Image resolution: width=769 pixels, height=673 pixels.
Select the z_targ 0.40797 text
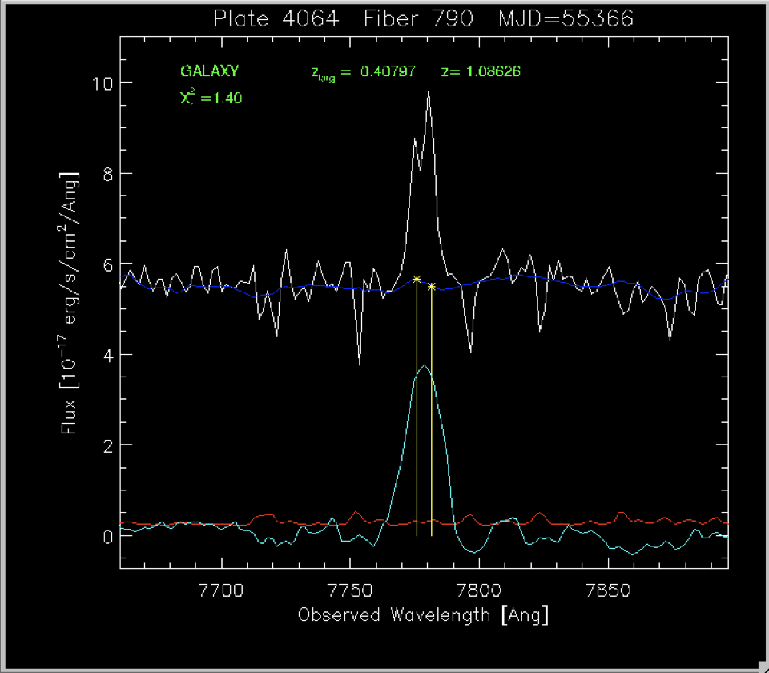363,72
